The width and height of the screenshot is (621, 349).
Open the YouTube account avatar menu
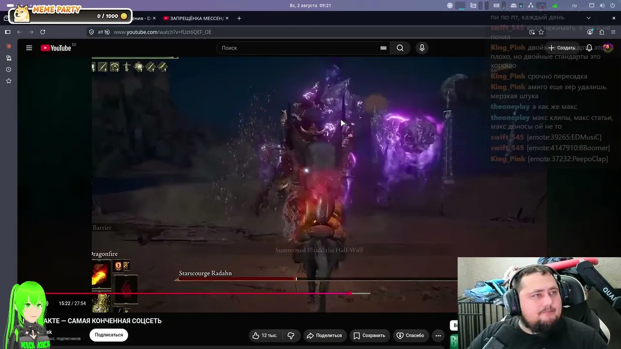tap(608, 48)
